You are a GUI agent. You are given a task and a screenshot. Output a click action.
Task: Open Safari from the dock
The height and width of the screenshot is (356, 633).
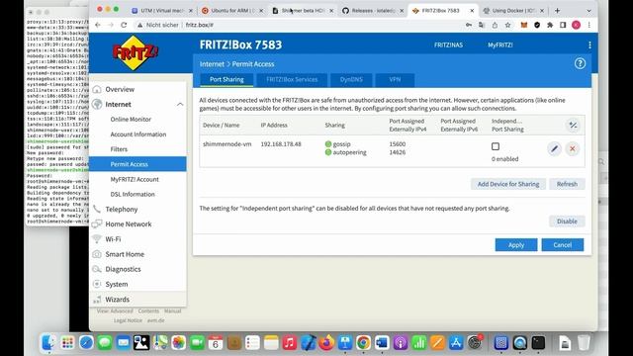pyautogui.click(x=86, y=343)
